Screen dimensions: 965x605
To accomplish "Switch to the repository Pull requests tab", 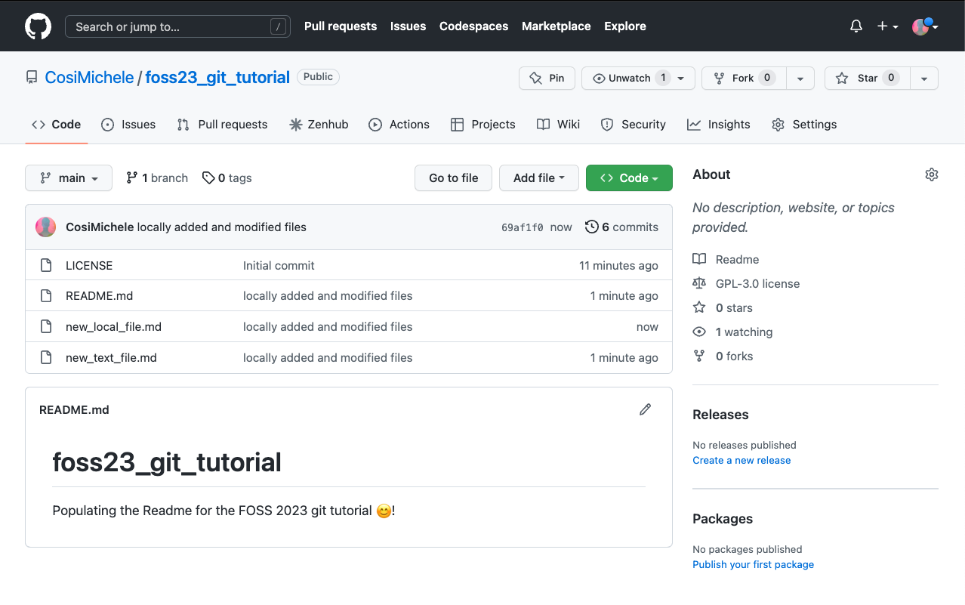I will tap(222, 125).
